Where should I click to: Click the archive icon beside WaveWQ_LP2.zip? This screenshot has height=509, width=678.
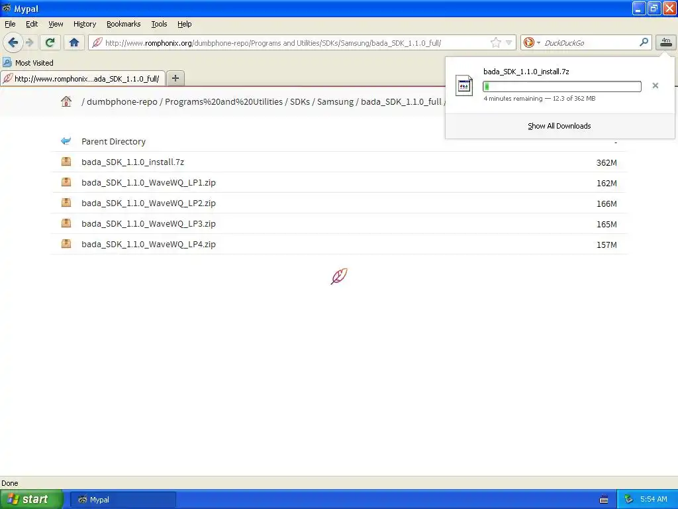click(66, 202)
